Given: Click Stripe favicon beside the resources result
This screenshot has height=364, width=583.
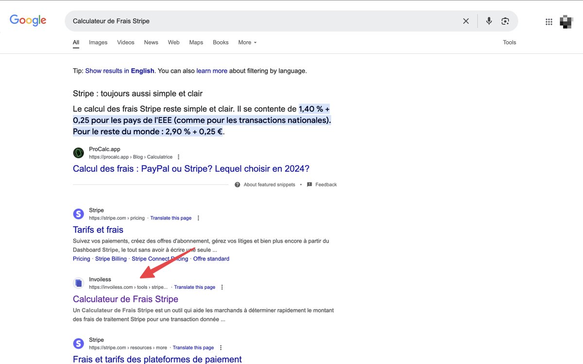Looking at the screenshot, I should point(78,344).
